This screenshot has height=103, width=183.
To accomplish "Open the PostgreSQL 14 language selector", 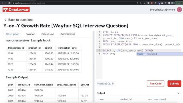I will [x=106, y=84].
